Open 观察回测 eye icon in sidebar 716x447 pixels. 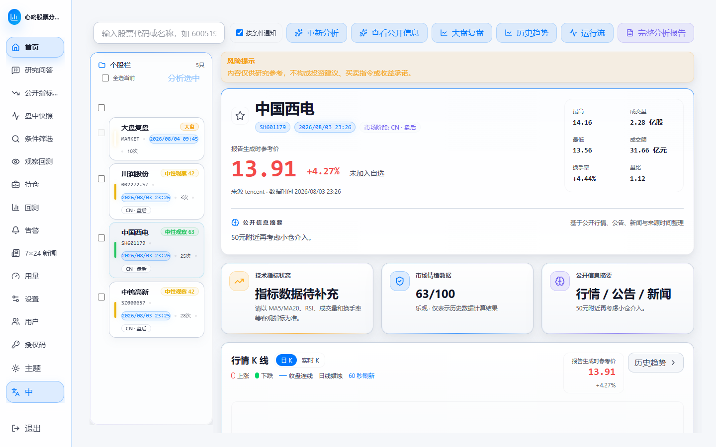(x=15, y=161)
